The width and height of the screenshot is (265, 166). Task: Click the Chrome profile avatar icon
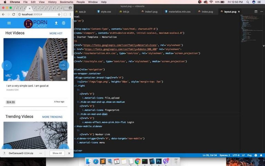pyautogui.click(x=70, y=8)
